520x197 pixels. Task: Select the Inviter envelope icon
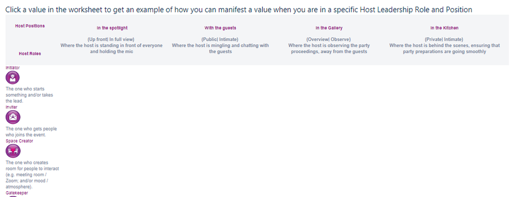[x=13, y=117]
